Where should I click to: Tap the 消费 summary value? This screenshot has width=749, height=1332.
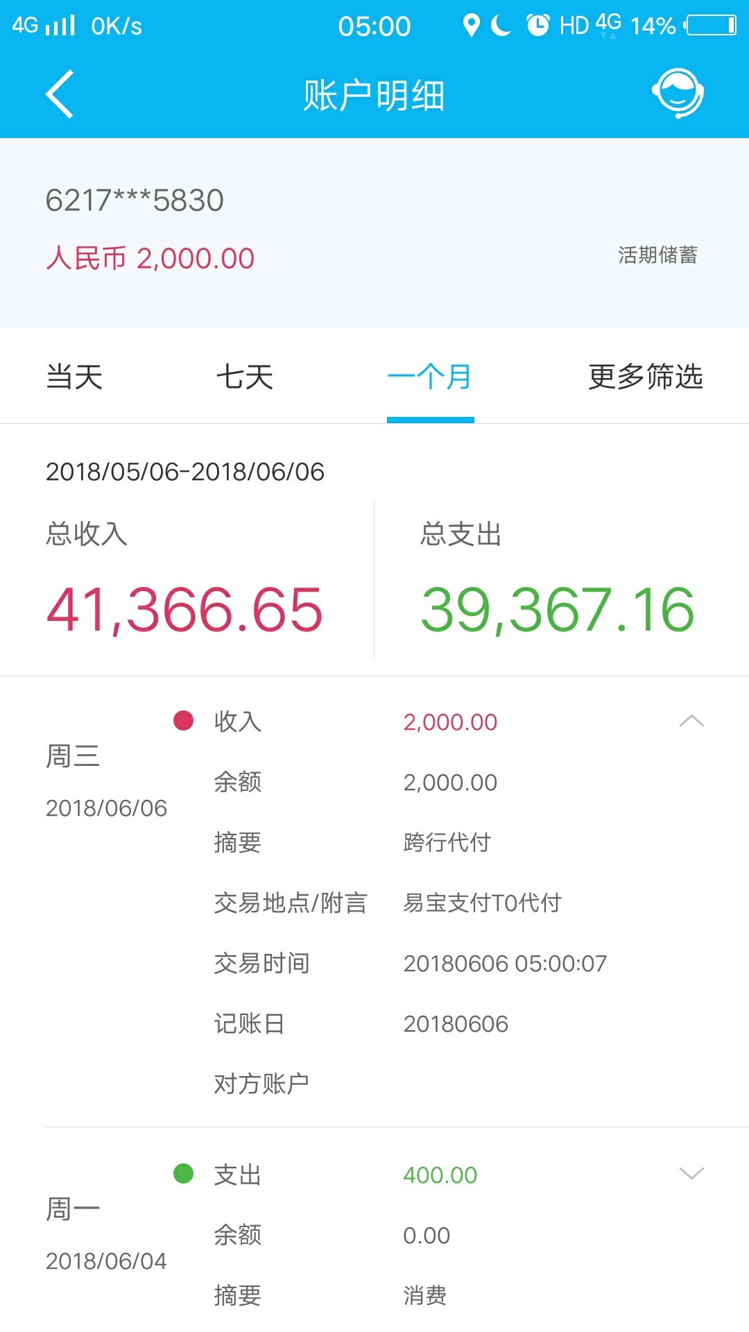point(425,1296)
